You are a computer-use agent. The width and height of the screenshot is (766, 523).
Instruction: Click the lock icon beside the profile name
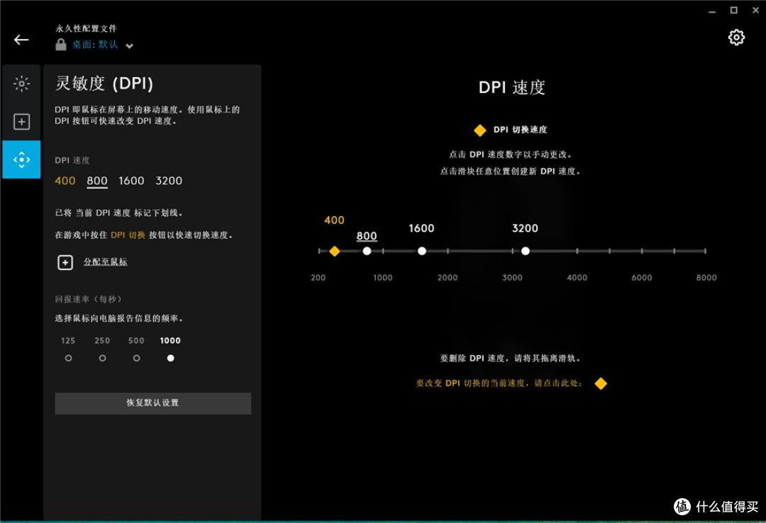60,45
